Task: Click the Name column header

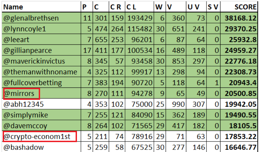Action: [13, 7]
